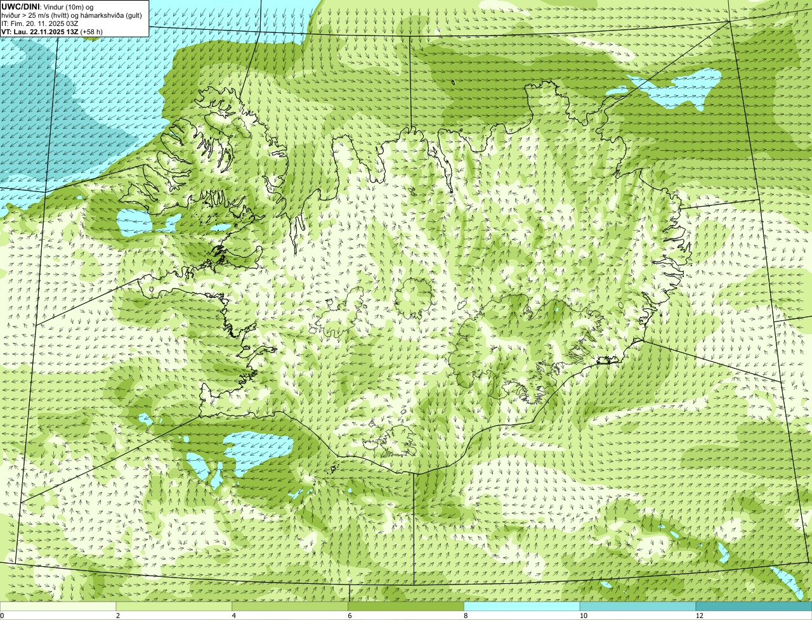
Task: Click the 6–8 m/s dark green legend swatch
Action: [406, 606]
